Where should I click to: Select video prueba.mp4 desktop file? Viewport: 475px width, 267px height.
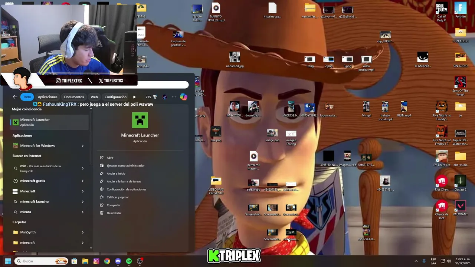tap(366, 63)
